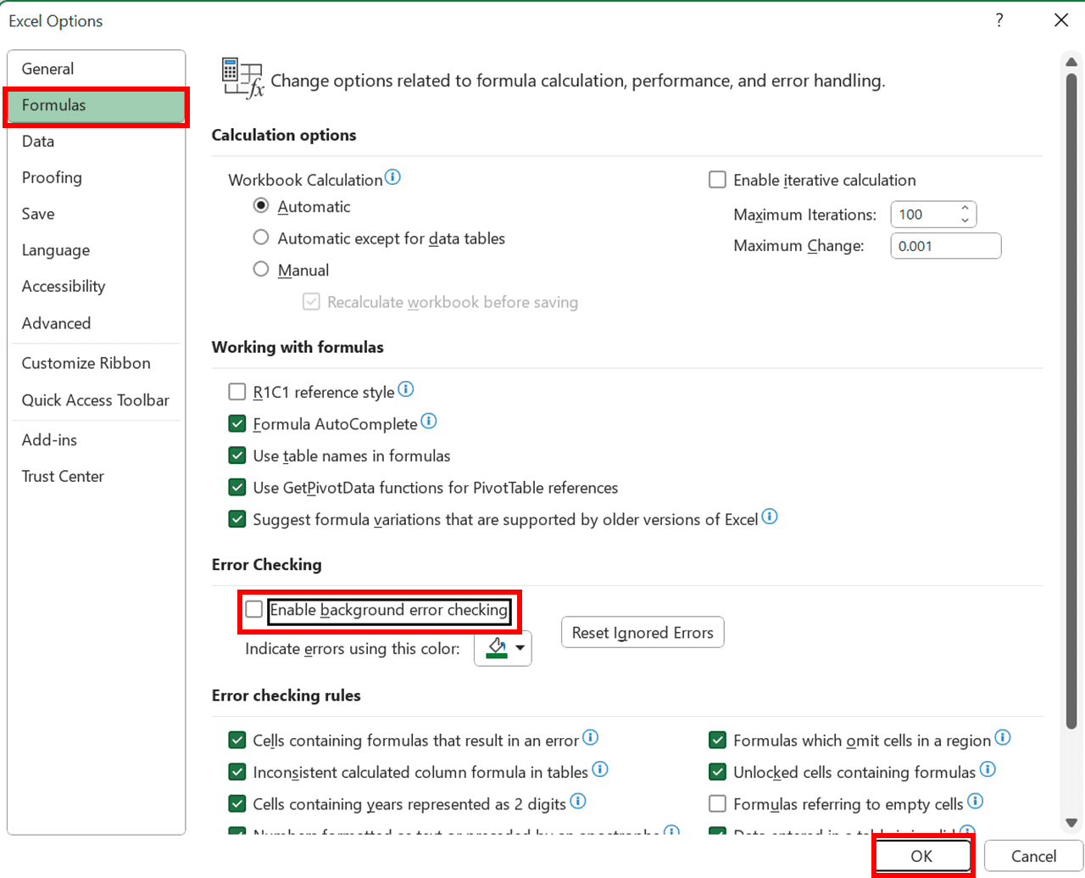Increase Maximum Iterations with up arrow

[x=965, y=208]
